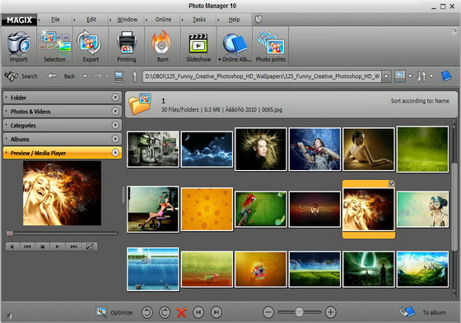461x323 pixels.
Task: Open the Edit menu
Action: [91, 20]
